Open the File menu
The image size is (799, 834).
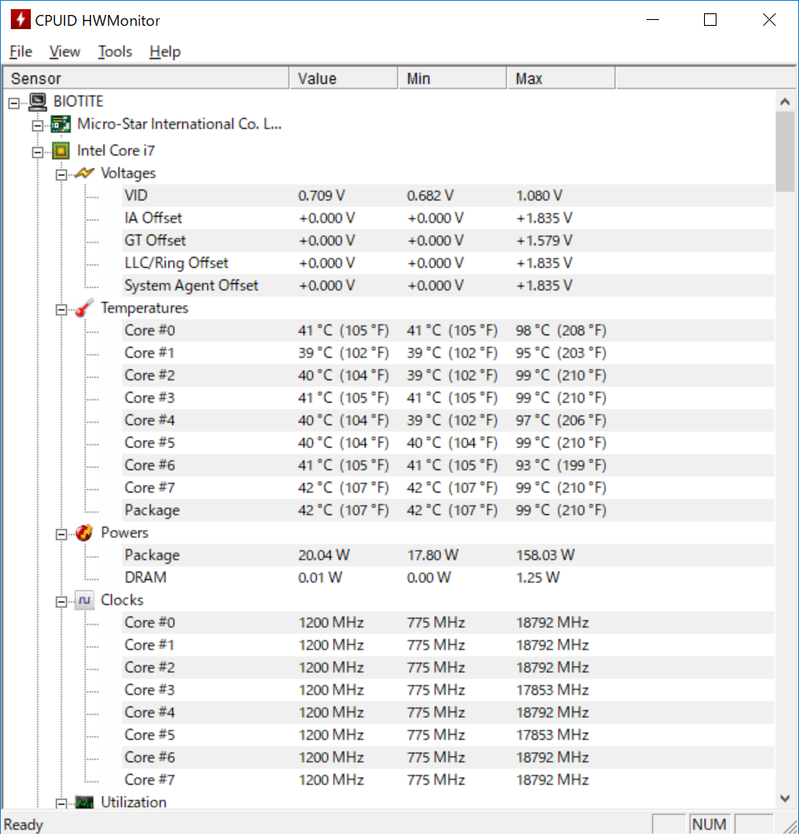tap(21, 52)
